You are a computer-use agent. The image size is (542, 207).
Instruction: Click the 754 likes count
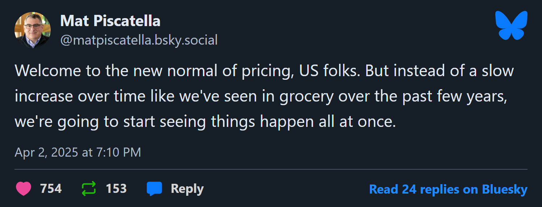pyautogui.click(x=51, y=189)
